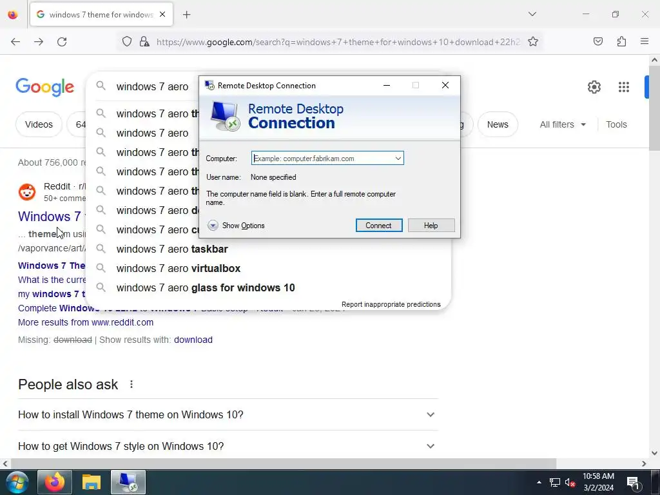Click the 'download' show results link
660x495 pixels.
point(193,340)
